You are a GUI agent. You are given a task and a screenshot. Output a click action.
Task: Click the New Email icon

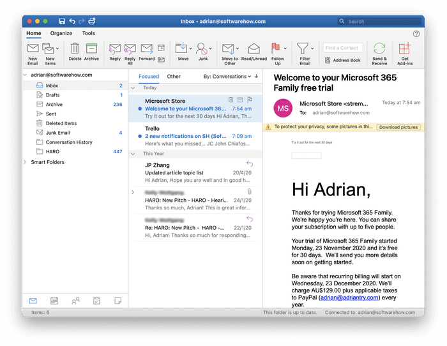coord(33,49)
